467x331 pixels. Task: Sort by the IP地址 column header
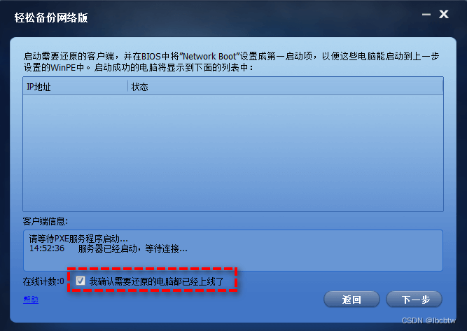(75, 87)
